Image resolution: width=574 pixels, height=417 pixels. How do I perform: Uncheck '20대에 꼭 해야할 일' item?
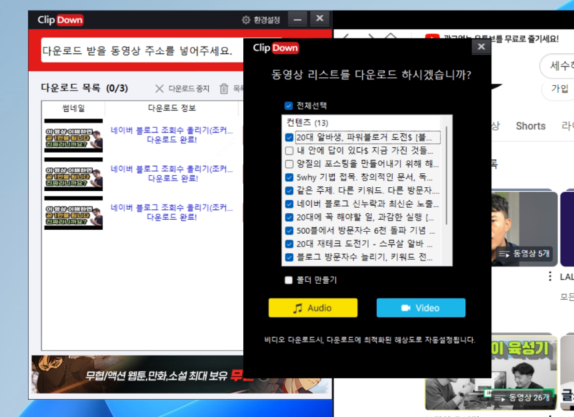click(x=289, y=217)
